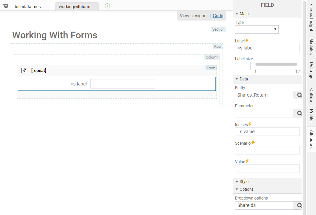The width and height of the screenshot is (316, 215).
Task: Click the file list icon beside foliodata.mos
Action: click(x=5, y=6)
